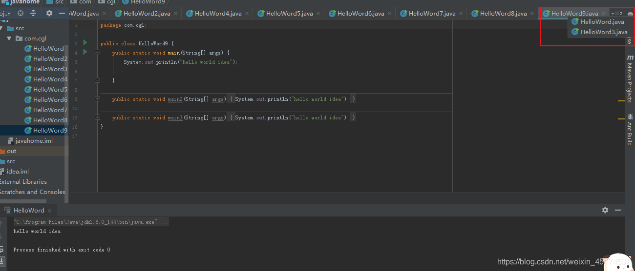Click the collapse all icon in Project panel

(x=33, y=13)
